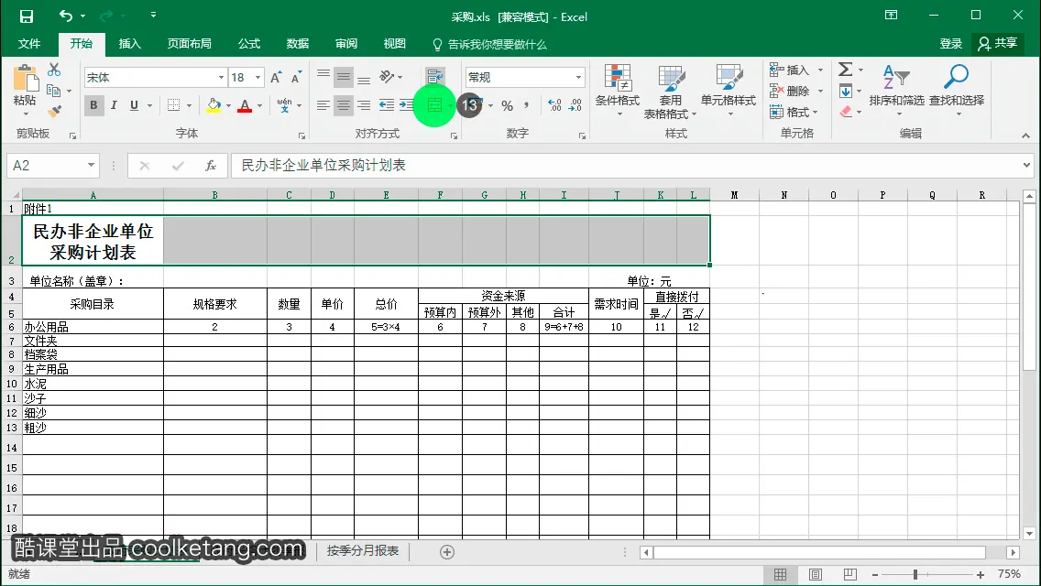Open font color dropdown arrow
1041x586 pixels.
tap(259, 105)
